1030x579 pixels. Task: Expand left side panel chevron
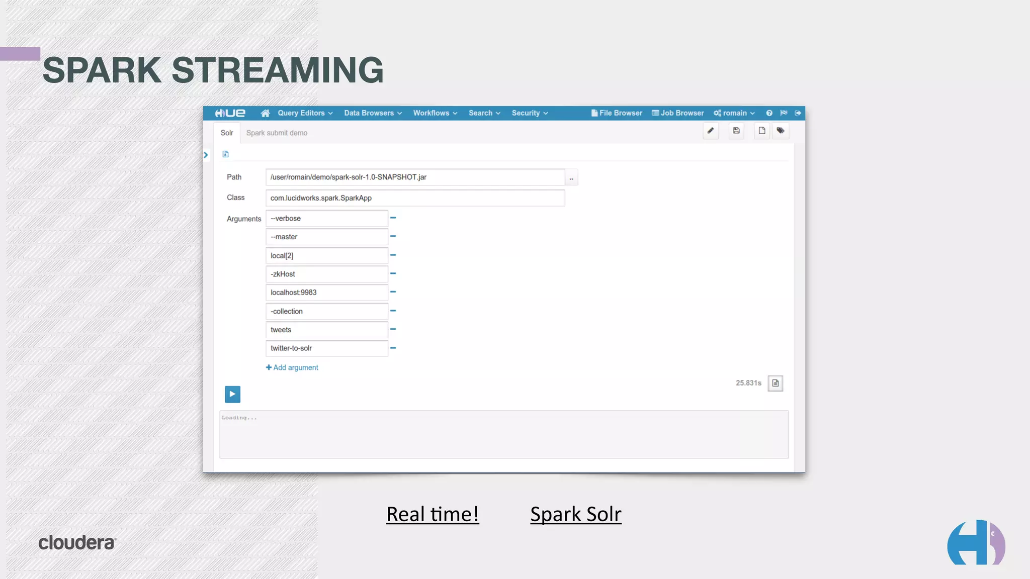coord(206,155)
